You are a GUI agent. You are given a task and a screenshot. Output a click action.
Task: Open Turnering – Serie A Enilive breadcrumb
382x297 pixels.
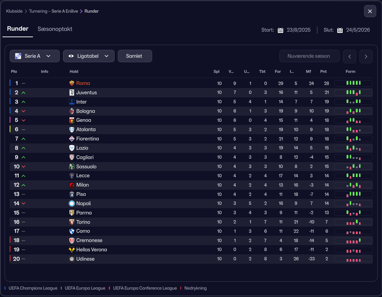(x=53, y=11)
